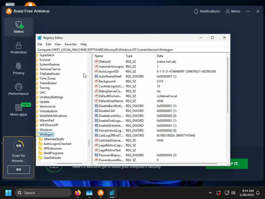Select the AutoLogonChecked subkey folder
This screenshot has width=265, height=199.
click(57, 144)
